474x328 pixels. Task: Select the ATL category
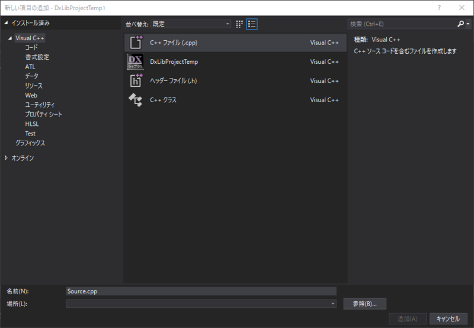tap(30, 67)
